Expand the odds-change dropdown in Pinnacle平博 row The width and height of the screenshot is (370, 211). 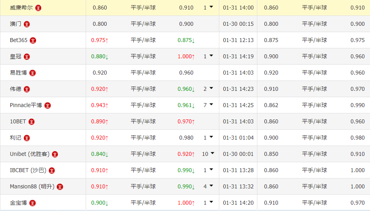tap(211, 105)
